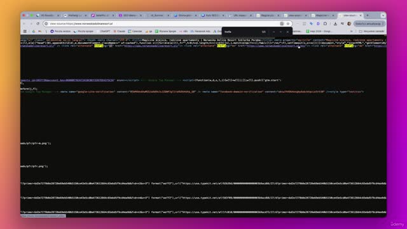Viewport: 407px width, 229px height.
Task: Switch to the Strona główna tab
Action: 185,15
